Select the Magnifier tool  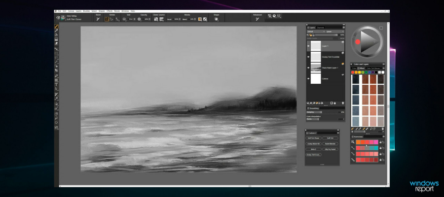click(x=56, y=119)
